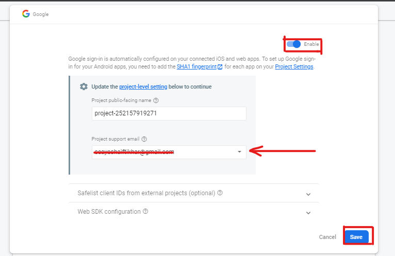Click the Enable label text
This screenshot has width=395, height=256.
click(x=311, y=44)
